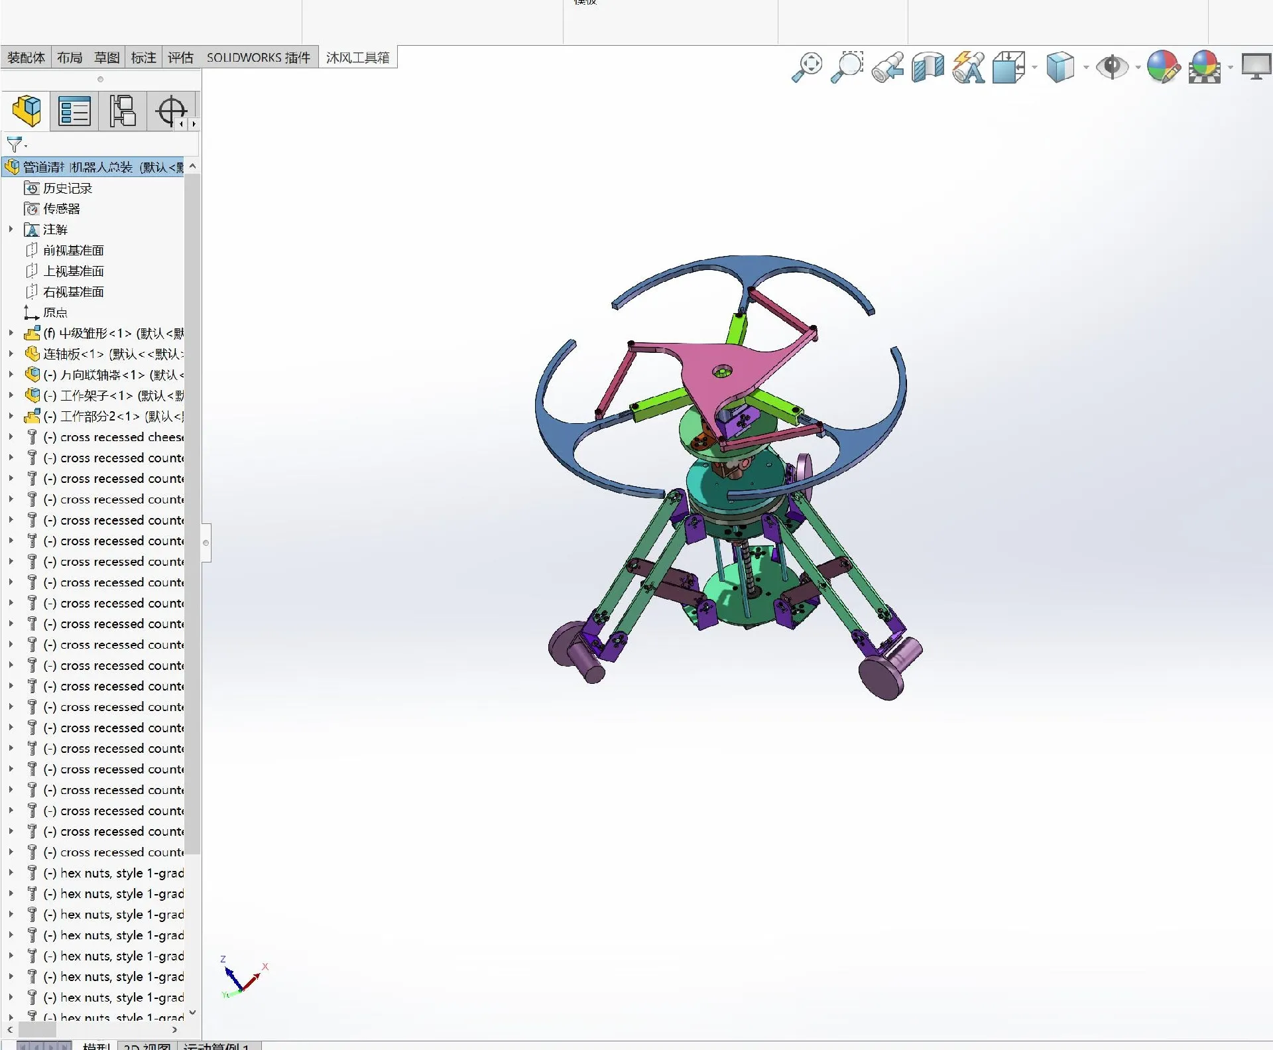Screen dimensions: 1273x1050
Task: Switch to the PropertyManager panel icon
Action: 74,111
